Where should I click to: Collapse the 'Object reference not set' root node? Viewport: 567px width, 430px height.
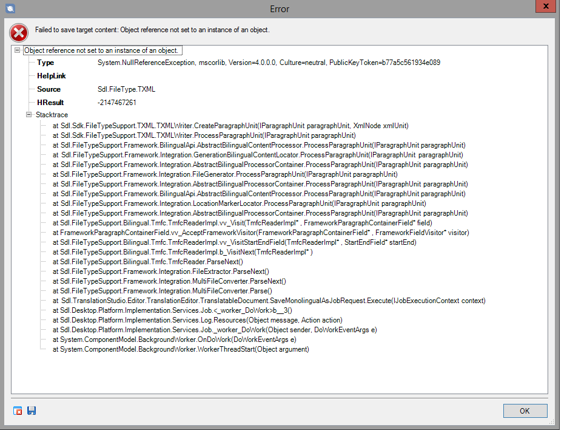[x=18, y=50]
